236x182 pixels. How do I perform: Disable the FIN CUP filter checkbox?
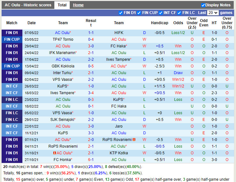pyautogui.click(x=139, y=13)
